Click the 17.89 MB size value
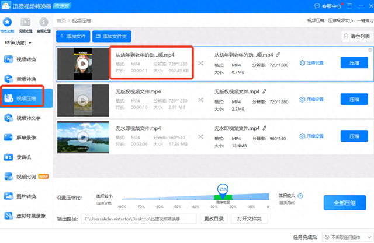 [x=178, y=144]
